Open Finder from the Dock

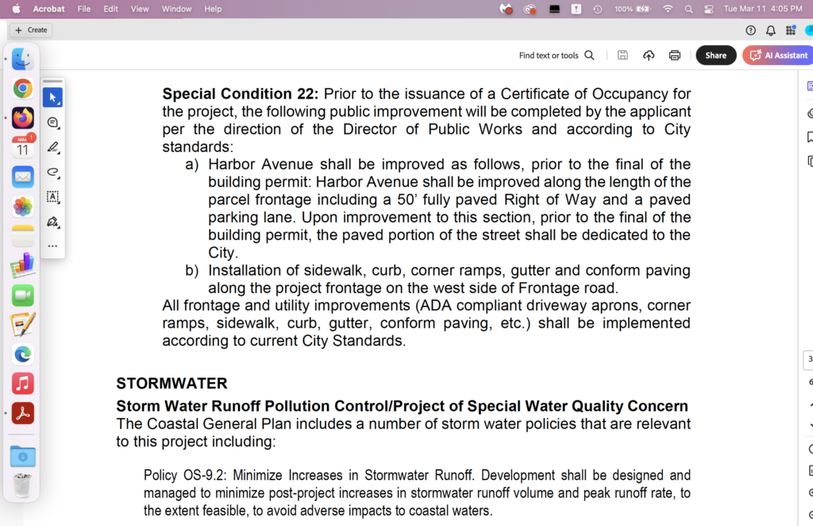pos(23,59)
